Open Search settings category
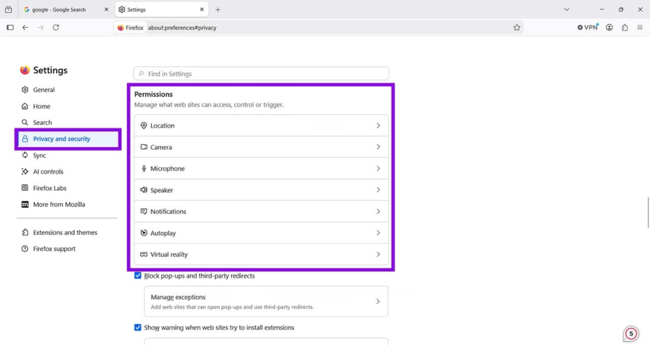This screenshot has width=650, height=345. (68, 122)
